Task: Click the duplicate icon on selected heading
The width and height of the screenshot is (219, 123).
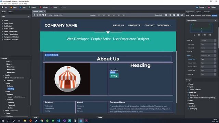Action: point(53,55)
